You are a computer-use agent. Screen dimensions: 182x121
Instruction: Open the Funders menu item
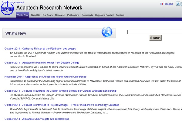(x=120, y=15)
